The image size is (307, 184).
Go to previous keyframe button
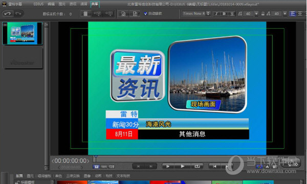(138, 167)
